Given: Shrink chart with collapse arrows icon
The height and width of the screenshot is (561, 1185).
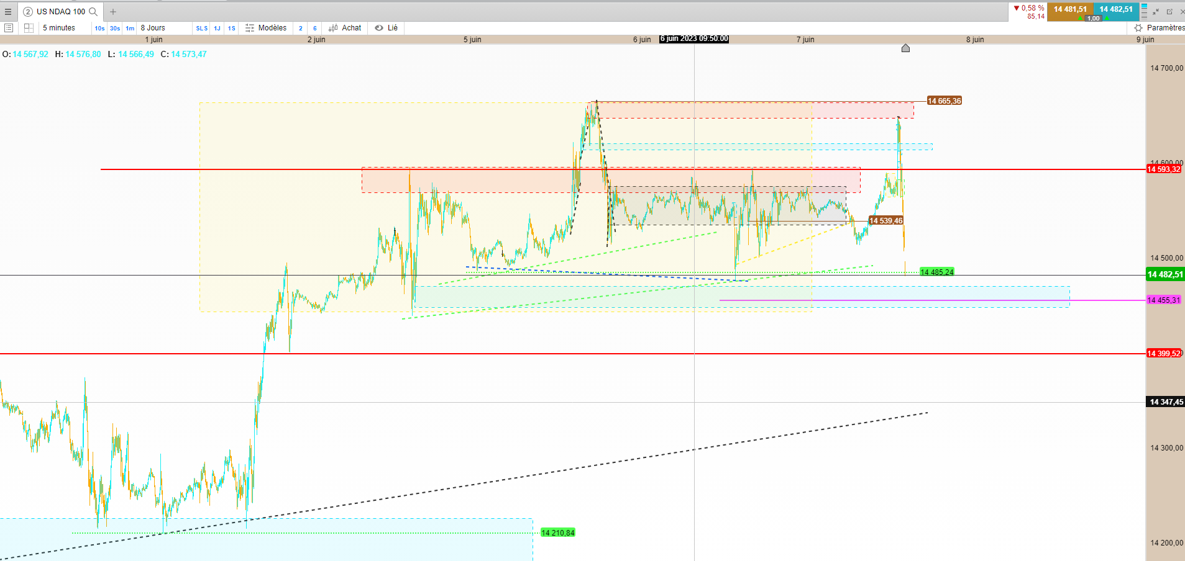Looking at the screenshot, I should (x=1156, y=12).
